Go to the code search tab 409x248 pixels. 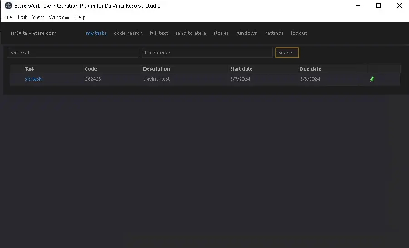coord(128,33)
